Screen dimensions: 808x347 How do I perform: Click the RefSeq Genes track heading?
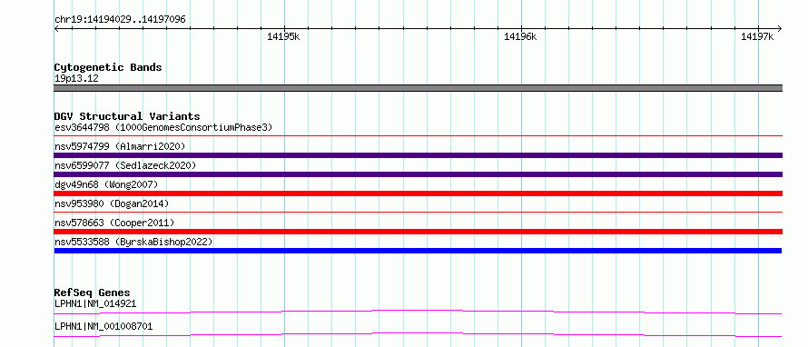[x=93, y=292]
